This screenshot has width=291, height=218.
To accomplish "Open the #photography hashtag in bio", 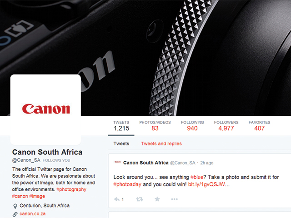I will (71, 189).
